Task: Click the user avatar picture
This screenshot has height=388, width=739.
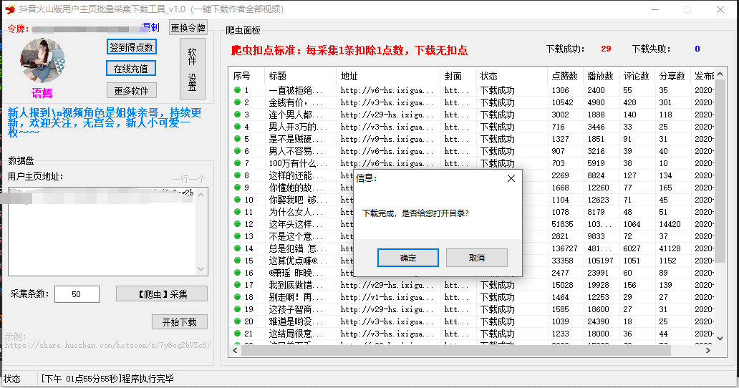Action: 42,62
